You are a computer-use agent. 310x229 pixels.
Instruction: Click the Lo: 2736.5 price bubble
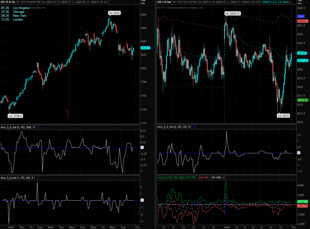(15, 115)
